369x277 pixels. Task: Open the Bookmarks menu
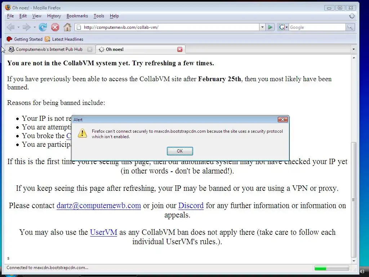[77, 16]
